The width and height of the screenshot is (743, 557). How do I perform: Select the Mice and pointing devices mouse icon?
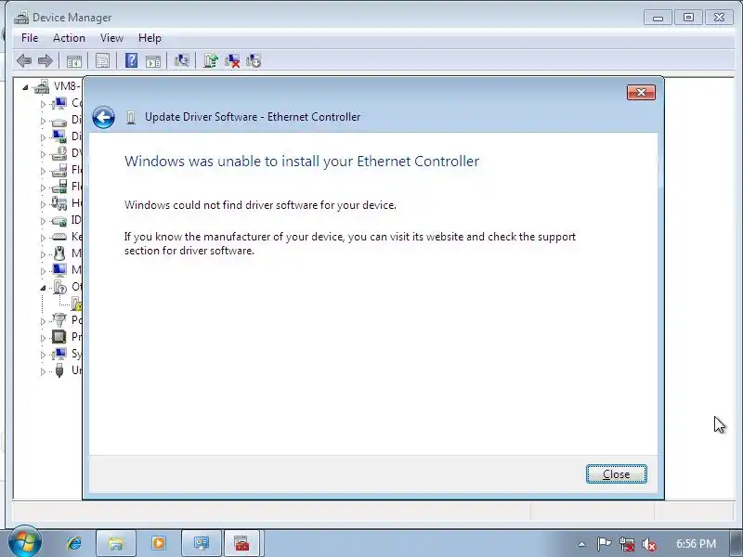[x=59, y=253]
